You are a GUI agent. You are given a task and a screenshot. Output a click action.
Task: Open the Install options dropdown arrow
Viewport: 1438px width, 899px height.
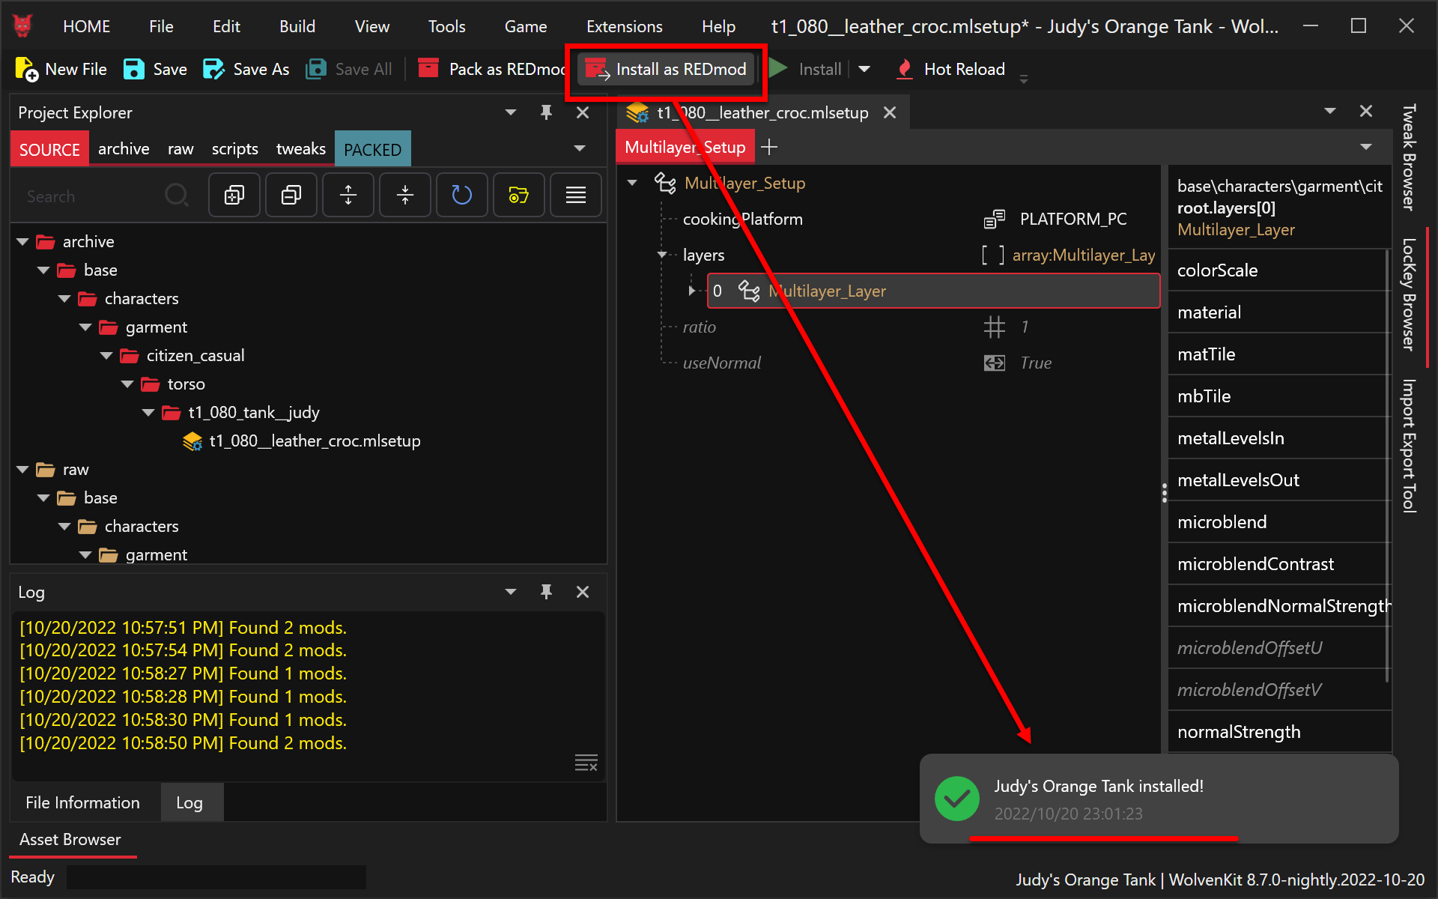click(864, 69)
